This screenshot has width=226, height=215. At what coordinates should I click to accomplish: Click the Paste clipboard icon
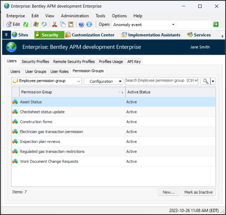(71, 24)
